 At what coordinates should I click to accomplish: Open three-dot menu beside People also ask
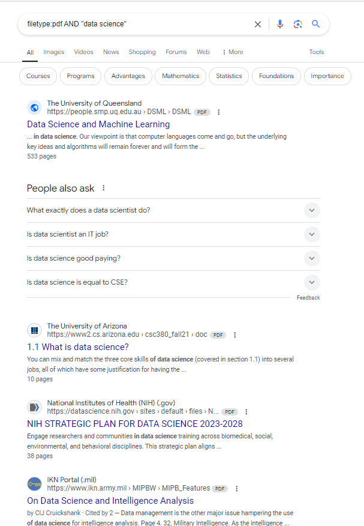[x=103, y=188]
